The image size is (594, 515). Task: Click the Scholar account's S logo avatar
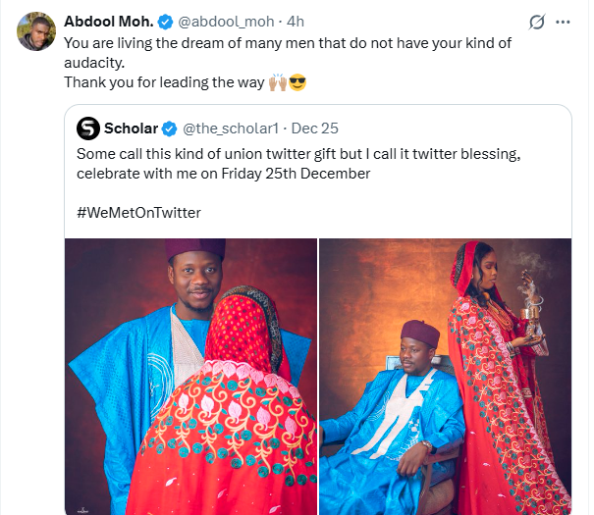coord(87,129)
